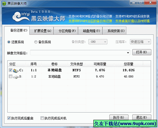Open the 备份类型 GHO dropdown
The image size is (158, 128).
click(98, 42)
